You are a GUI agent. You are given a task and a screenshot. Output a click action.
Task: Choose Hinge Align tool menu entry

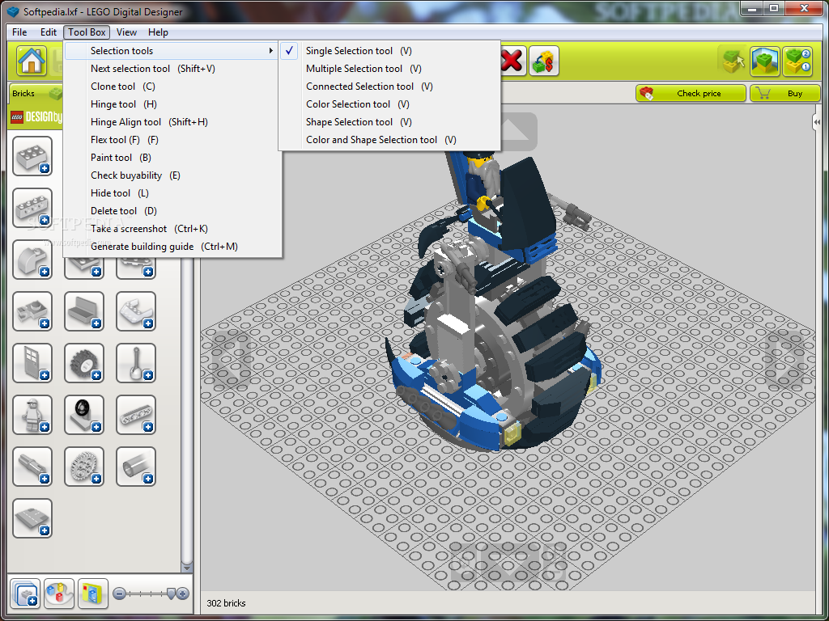click(x=172, y=122)
